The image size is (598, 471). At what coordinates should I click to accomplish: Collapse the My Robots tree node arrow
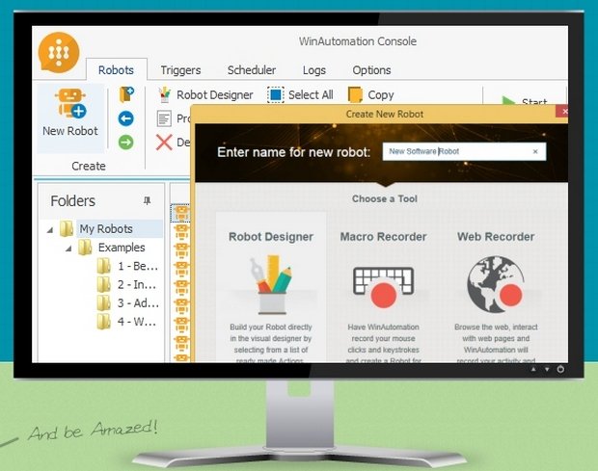[50, 229]
